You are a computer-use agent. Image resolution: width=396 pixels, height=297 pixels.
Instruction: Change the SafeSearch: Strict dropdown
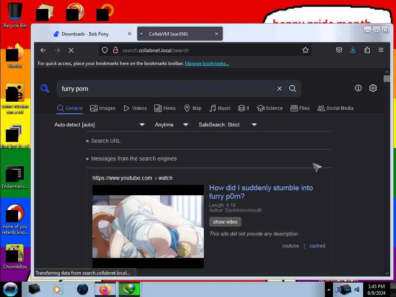(227, 125)
